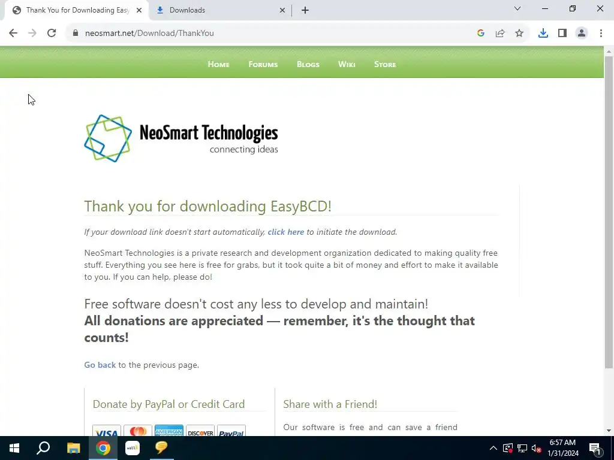Open the Chrome downloads icon
Viewport: 614px width, 460px height.
coord(543,34)
